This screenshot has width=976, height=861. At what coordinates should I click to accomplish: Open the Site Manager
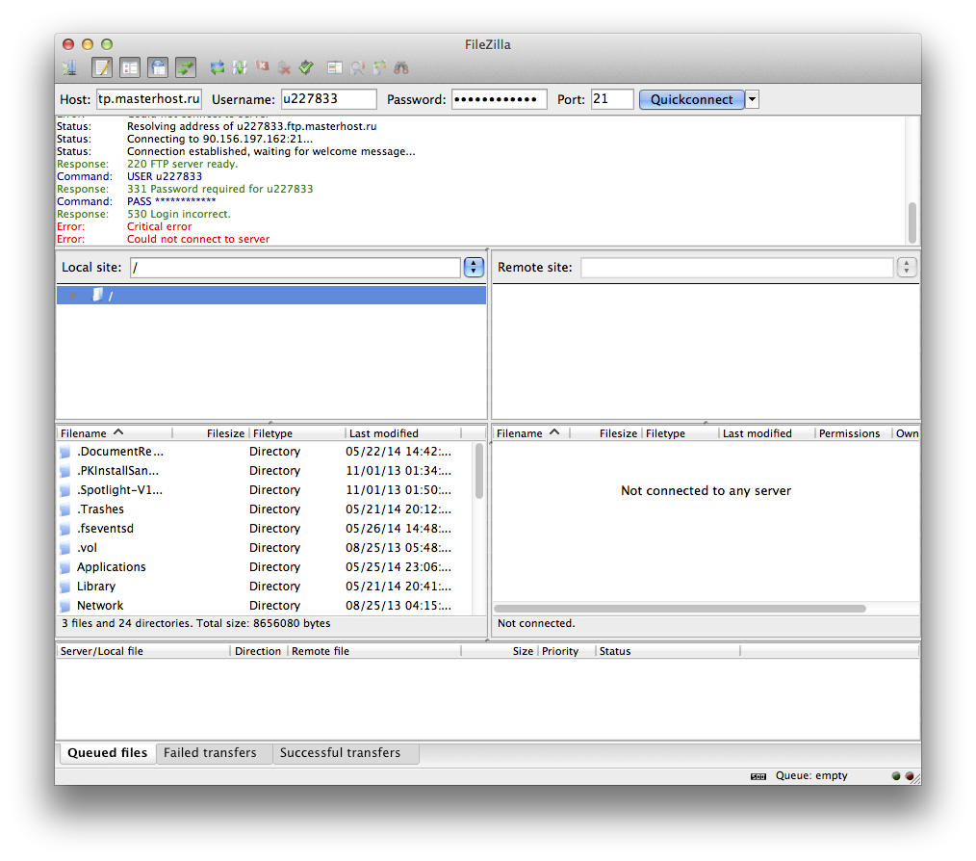[69, 67]
